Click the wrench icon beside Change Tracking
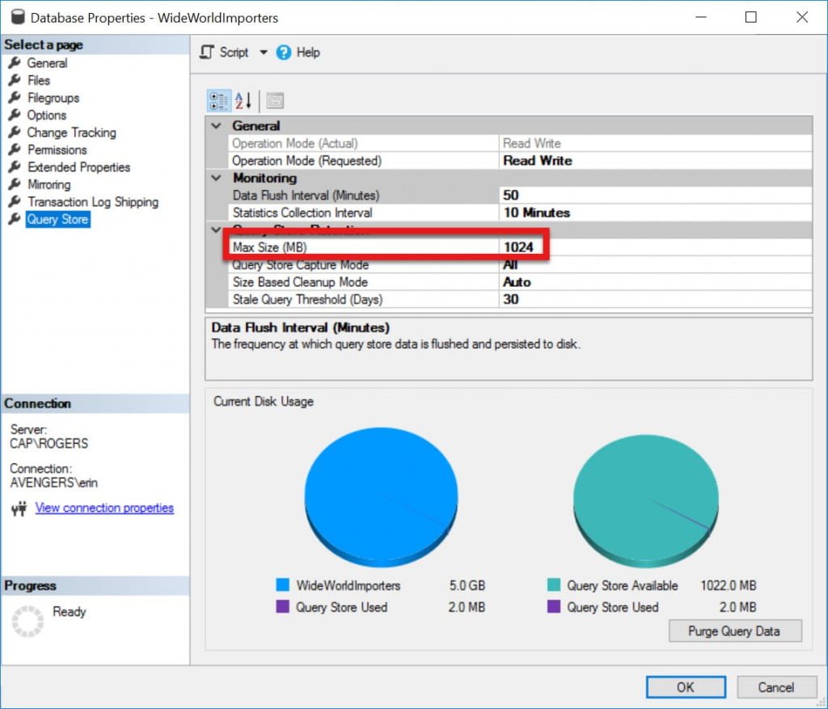This screenshot has height=709, width=828. (15, 133)
